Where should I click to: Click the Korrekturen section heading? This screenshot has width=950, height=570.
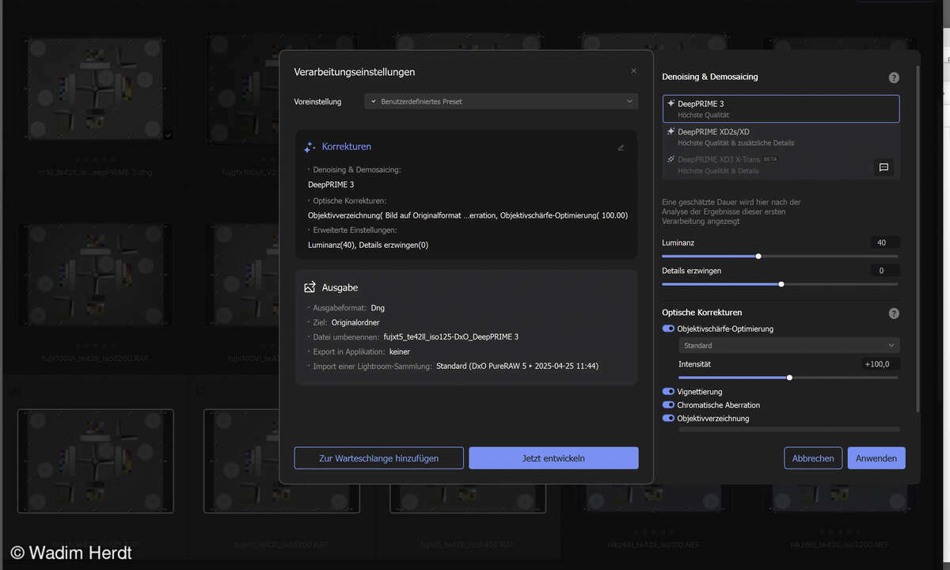[346, 147]
